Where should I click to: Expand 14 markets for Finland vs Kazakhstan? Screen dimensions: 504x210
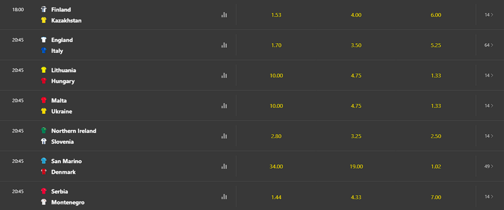tap(489, 15)
